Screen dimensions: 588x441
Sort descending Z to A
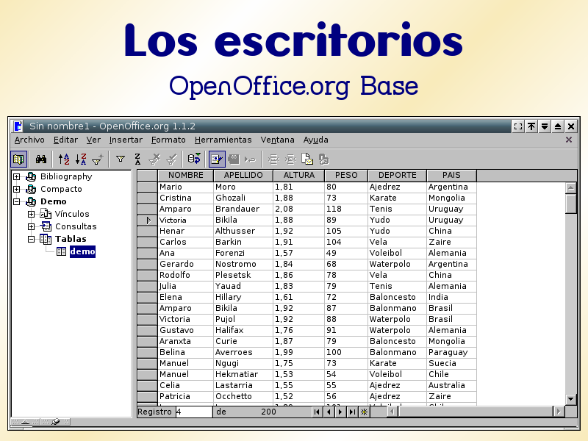click(81, 159)
